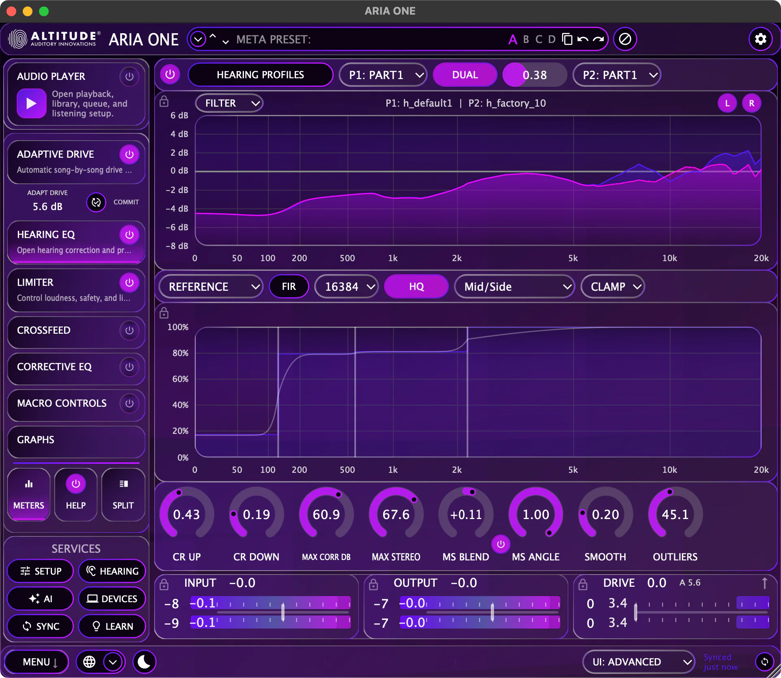Click the adapt drive refresh icon
This screenshot has width=781, height=678.
point(96,202)
